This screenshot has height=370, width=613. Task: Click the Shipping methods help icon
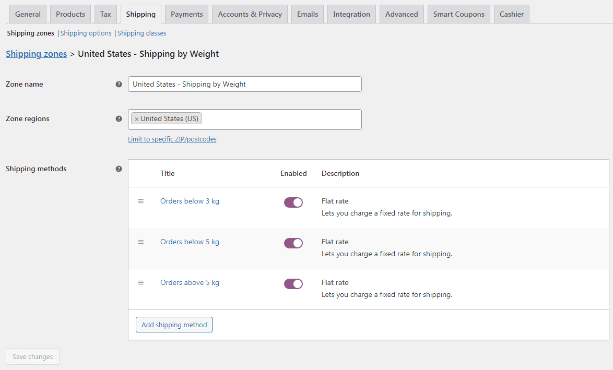pyautogui.click(x=119, y=169)
